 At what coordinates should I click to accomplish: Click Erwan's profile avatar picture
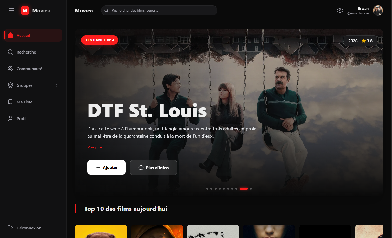tap(378, 11)
